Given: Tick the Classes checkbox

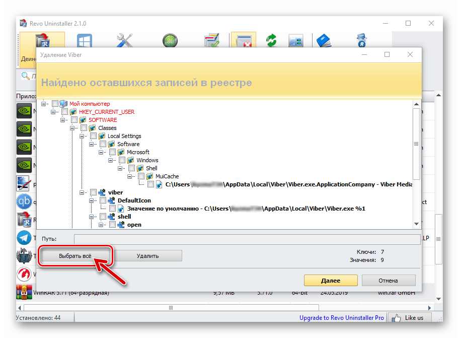Looking at the screenshot, I should coord(84,128).
